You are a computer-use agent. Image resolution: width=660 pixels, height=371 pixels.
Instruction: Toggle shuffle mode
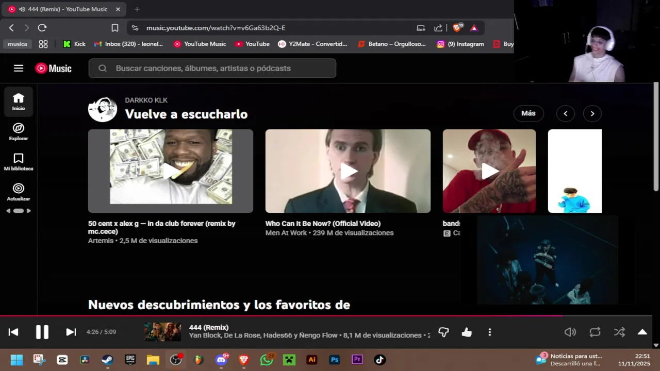click(x=619, y=332)
